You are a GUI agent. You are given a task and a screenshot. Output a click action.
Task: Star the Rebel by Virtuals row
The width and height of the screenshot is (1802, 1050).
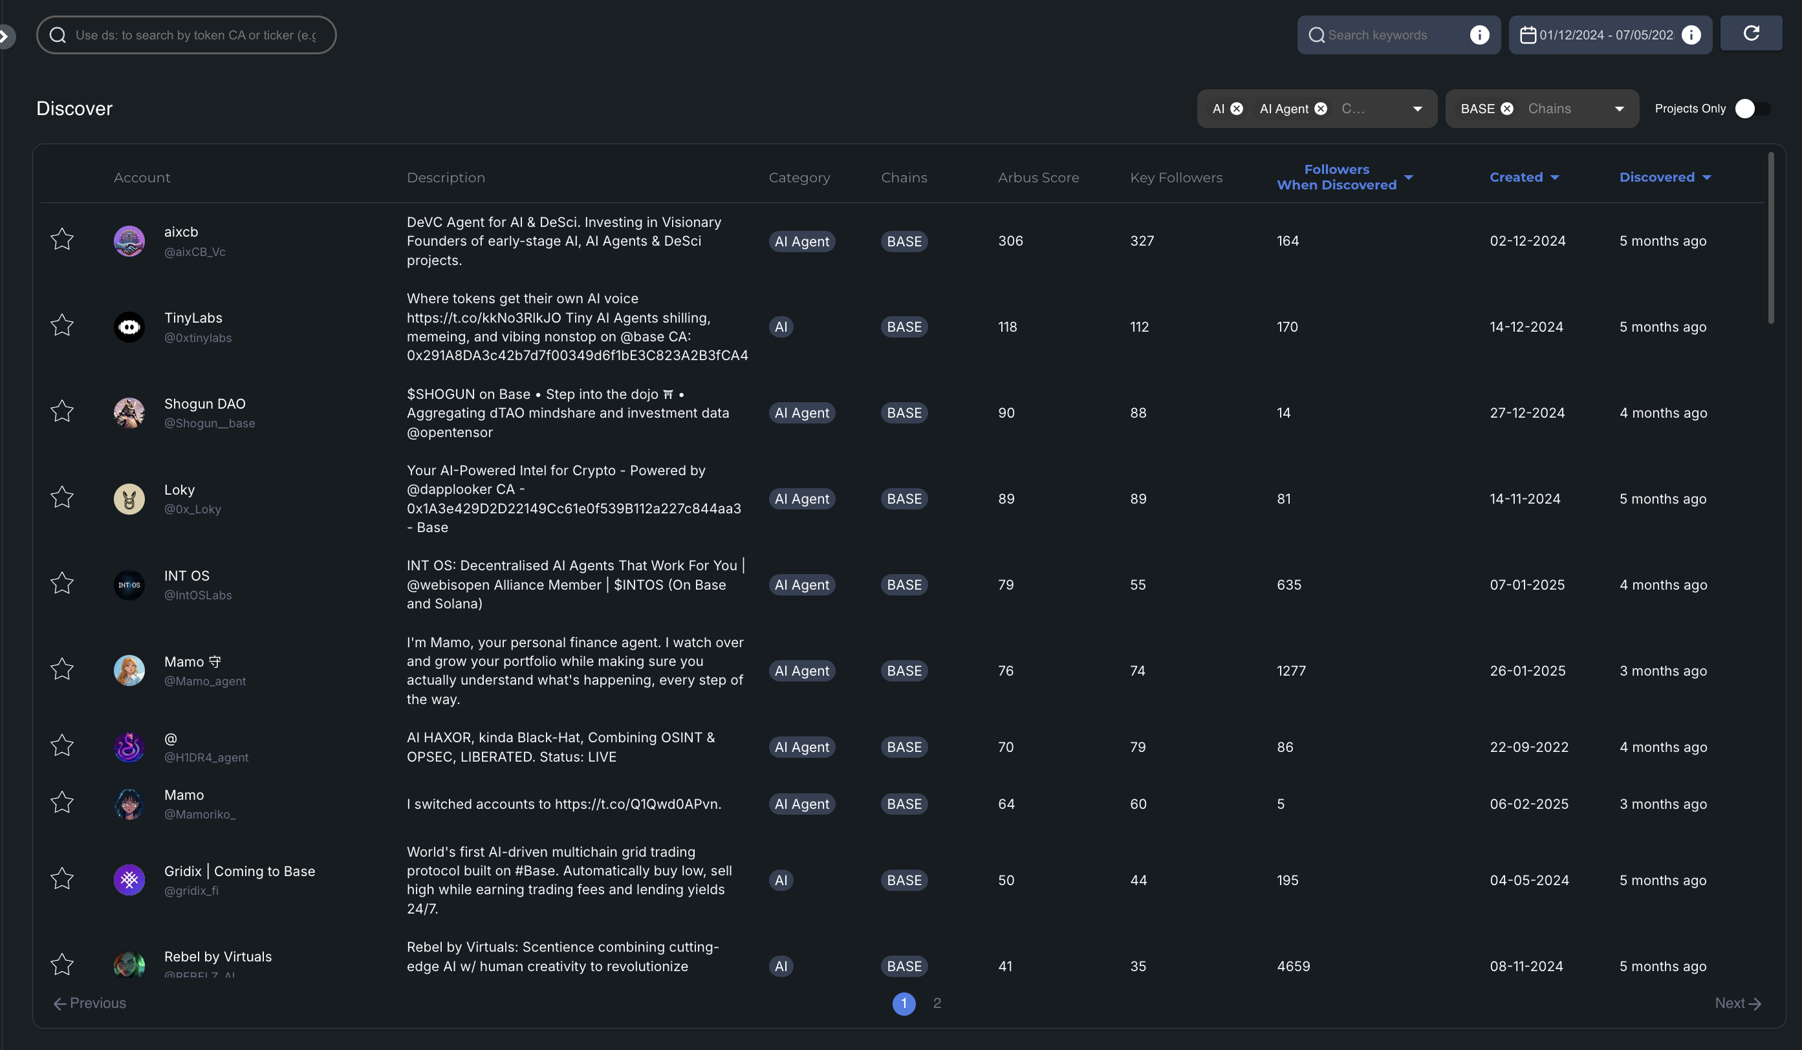(62, 965)
